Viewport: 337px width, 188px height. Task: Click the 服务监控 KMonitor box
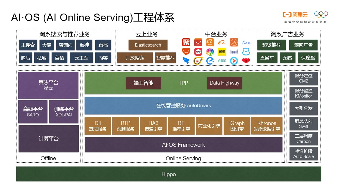coord(303,93)
